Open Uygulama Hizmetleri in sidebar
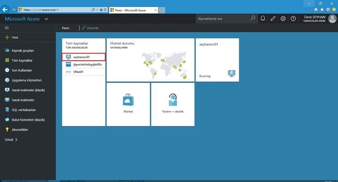Screen dimensions: 338x182 28,80
